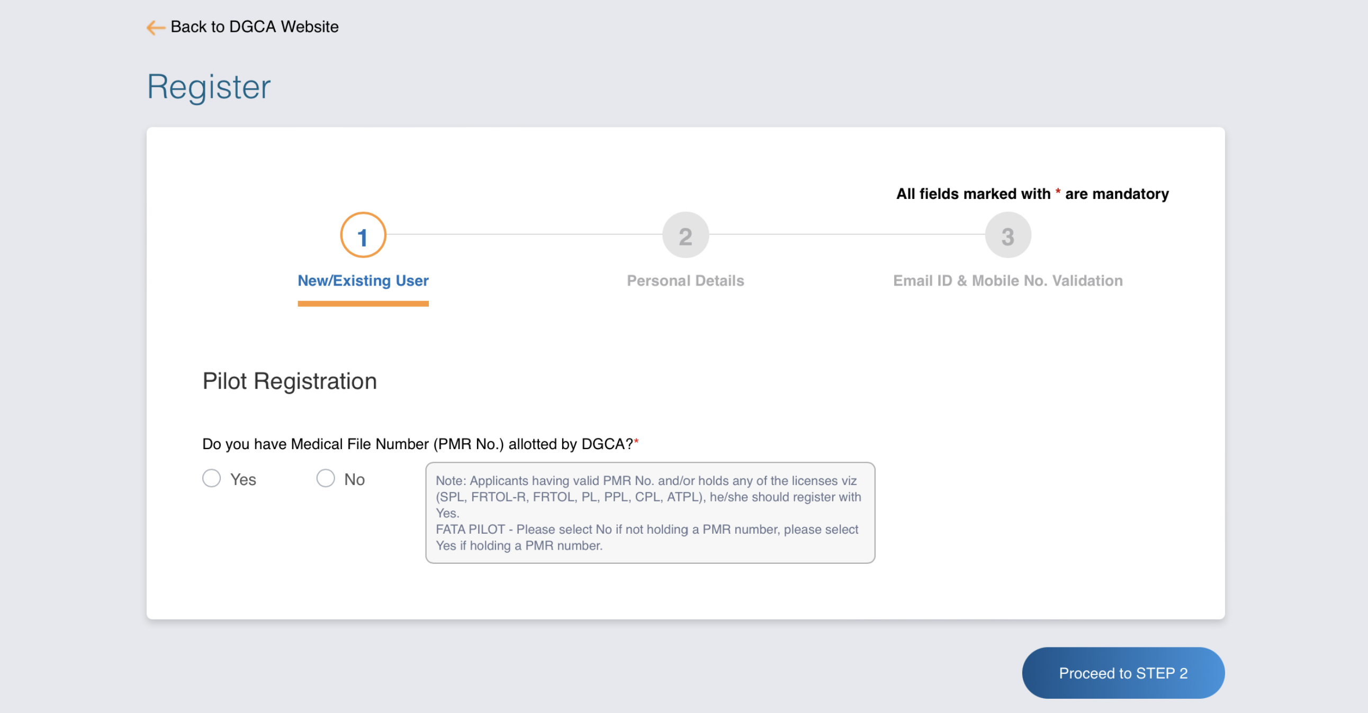The image size is (1368, 713).
Task: Click the connector line between steps 1 and 2
Action: (x=524, y=234)
